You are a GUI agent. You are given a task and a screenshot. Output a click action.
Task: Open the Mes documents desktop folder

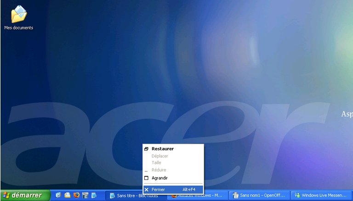pos(19,17)
